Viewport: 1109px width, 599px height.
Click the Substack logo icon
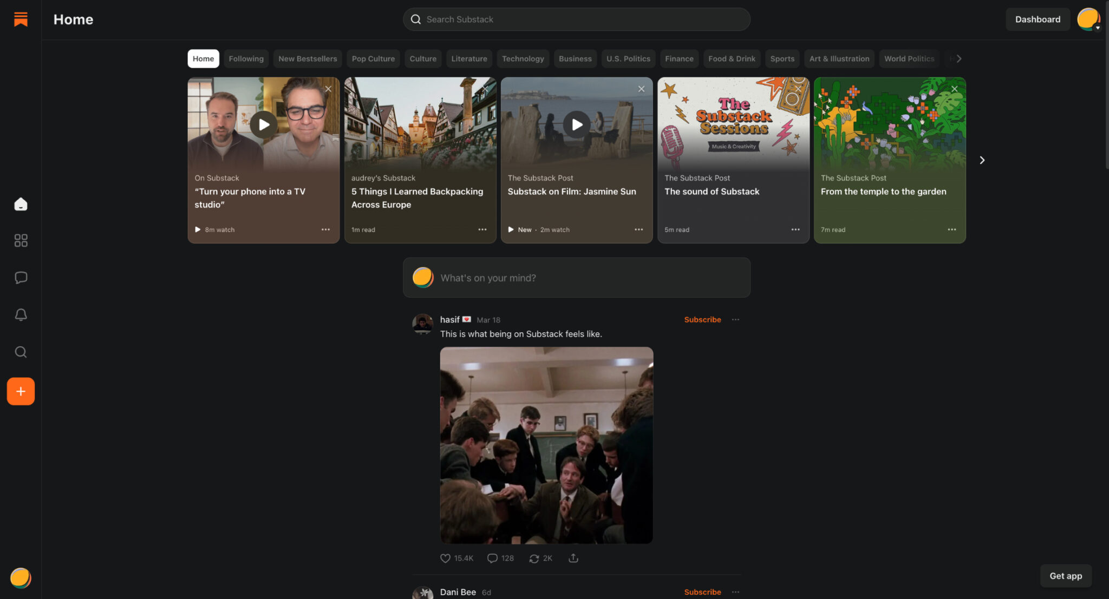pos(21,19)
